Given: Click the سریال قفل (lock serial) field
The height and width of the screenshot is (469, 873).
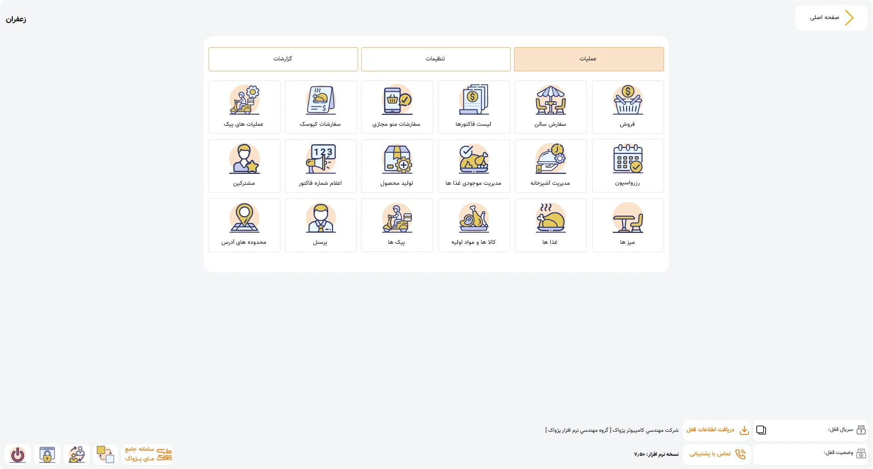Looking at the screenshot, I should click(811, 430).
